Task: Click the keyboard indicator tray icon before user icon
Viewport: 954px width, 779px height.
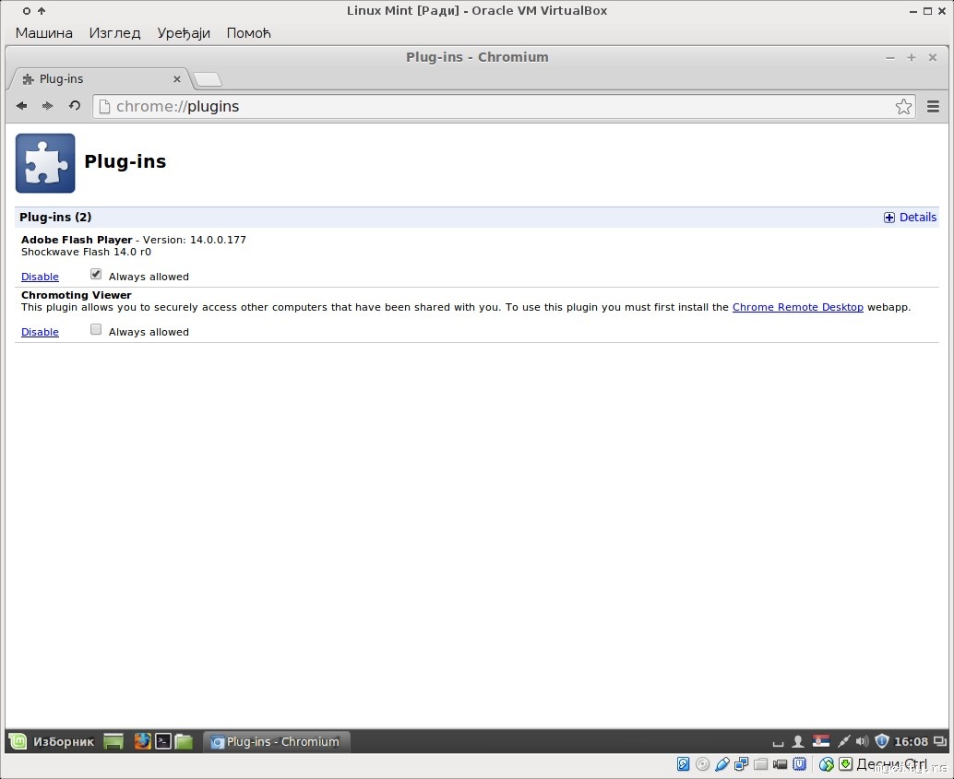Action: click(x=778, y=743)
